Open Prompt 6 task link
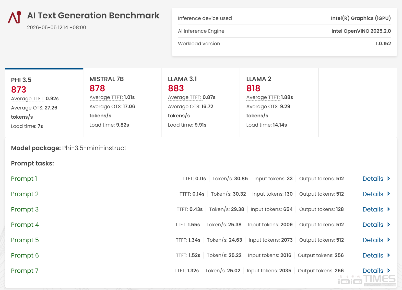The width and height of the screenshot is (402, 290). pyautogui.click(x=25, y=255)
